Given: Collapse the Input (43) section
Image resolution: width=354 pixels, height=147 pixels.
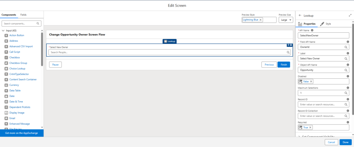Looking at the screenshot, I should click(x=3, y=30).
